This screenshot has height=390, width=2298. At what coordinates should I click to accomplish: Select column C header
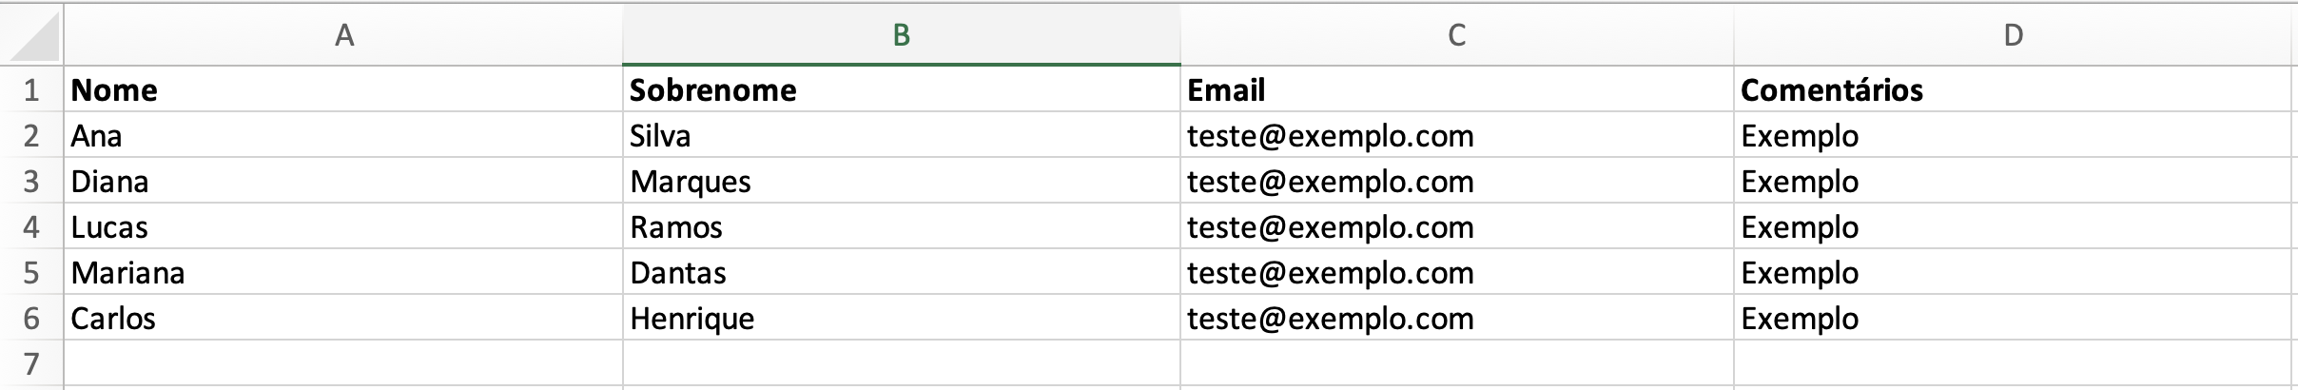click(x=1456, y=36)
